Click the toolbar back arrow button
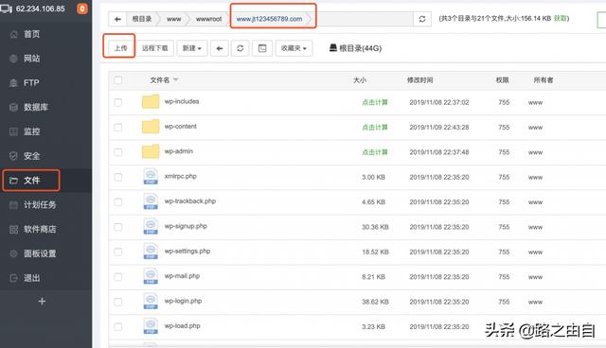606x348 pixels. pos(219,48)
